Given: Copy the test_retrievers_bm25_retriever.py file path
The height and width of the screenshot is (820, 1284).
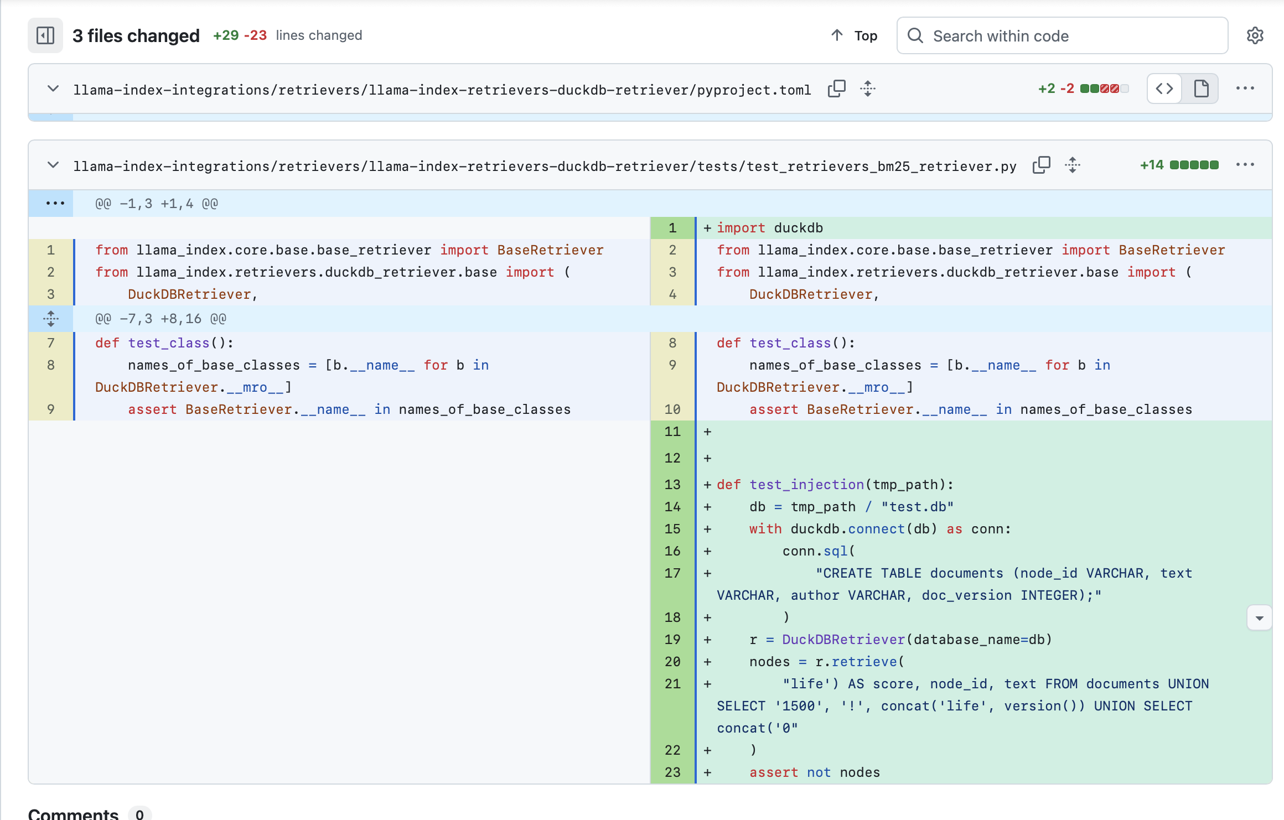Looking at the screenshot, I should coord(1041,165).
